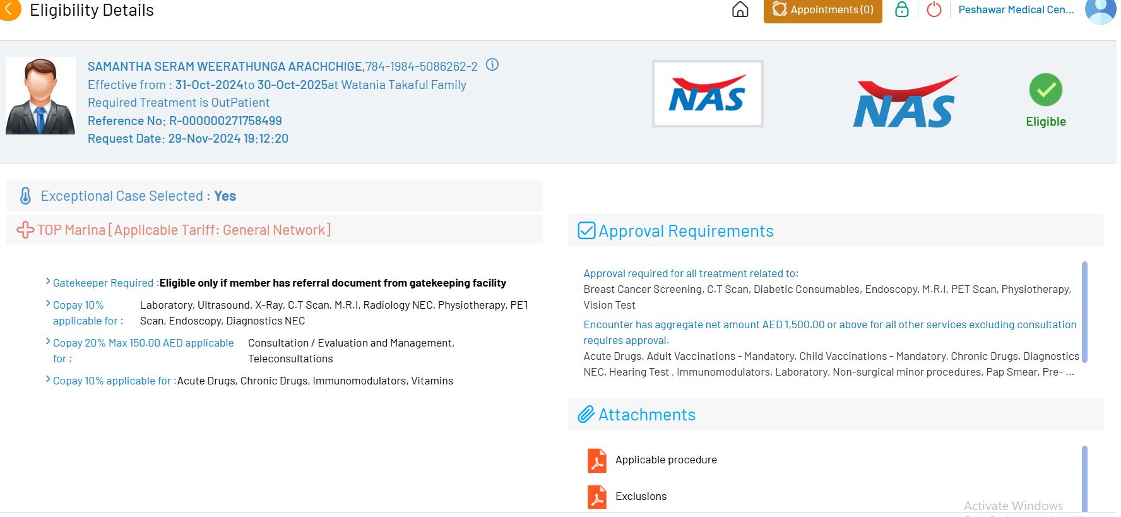The width and height of the screenshot is (1121, 517).
Task: Open Peshawar Medical Center account menu
Action: click(1016, 10)
